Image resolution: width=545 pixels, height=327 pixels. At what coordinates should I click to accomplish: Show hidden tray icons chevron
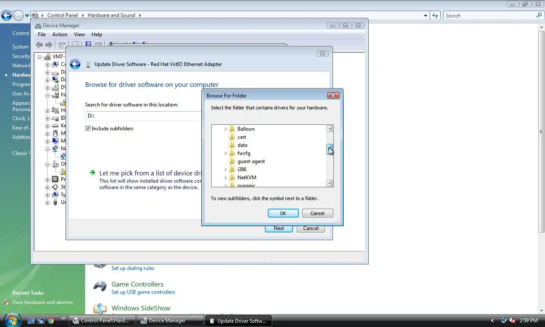coord(493,321)
